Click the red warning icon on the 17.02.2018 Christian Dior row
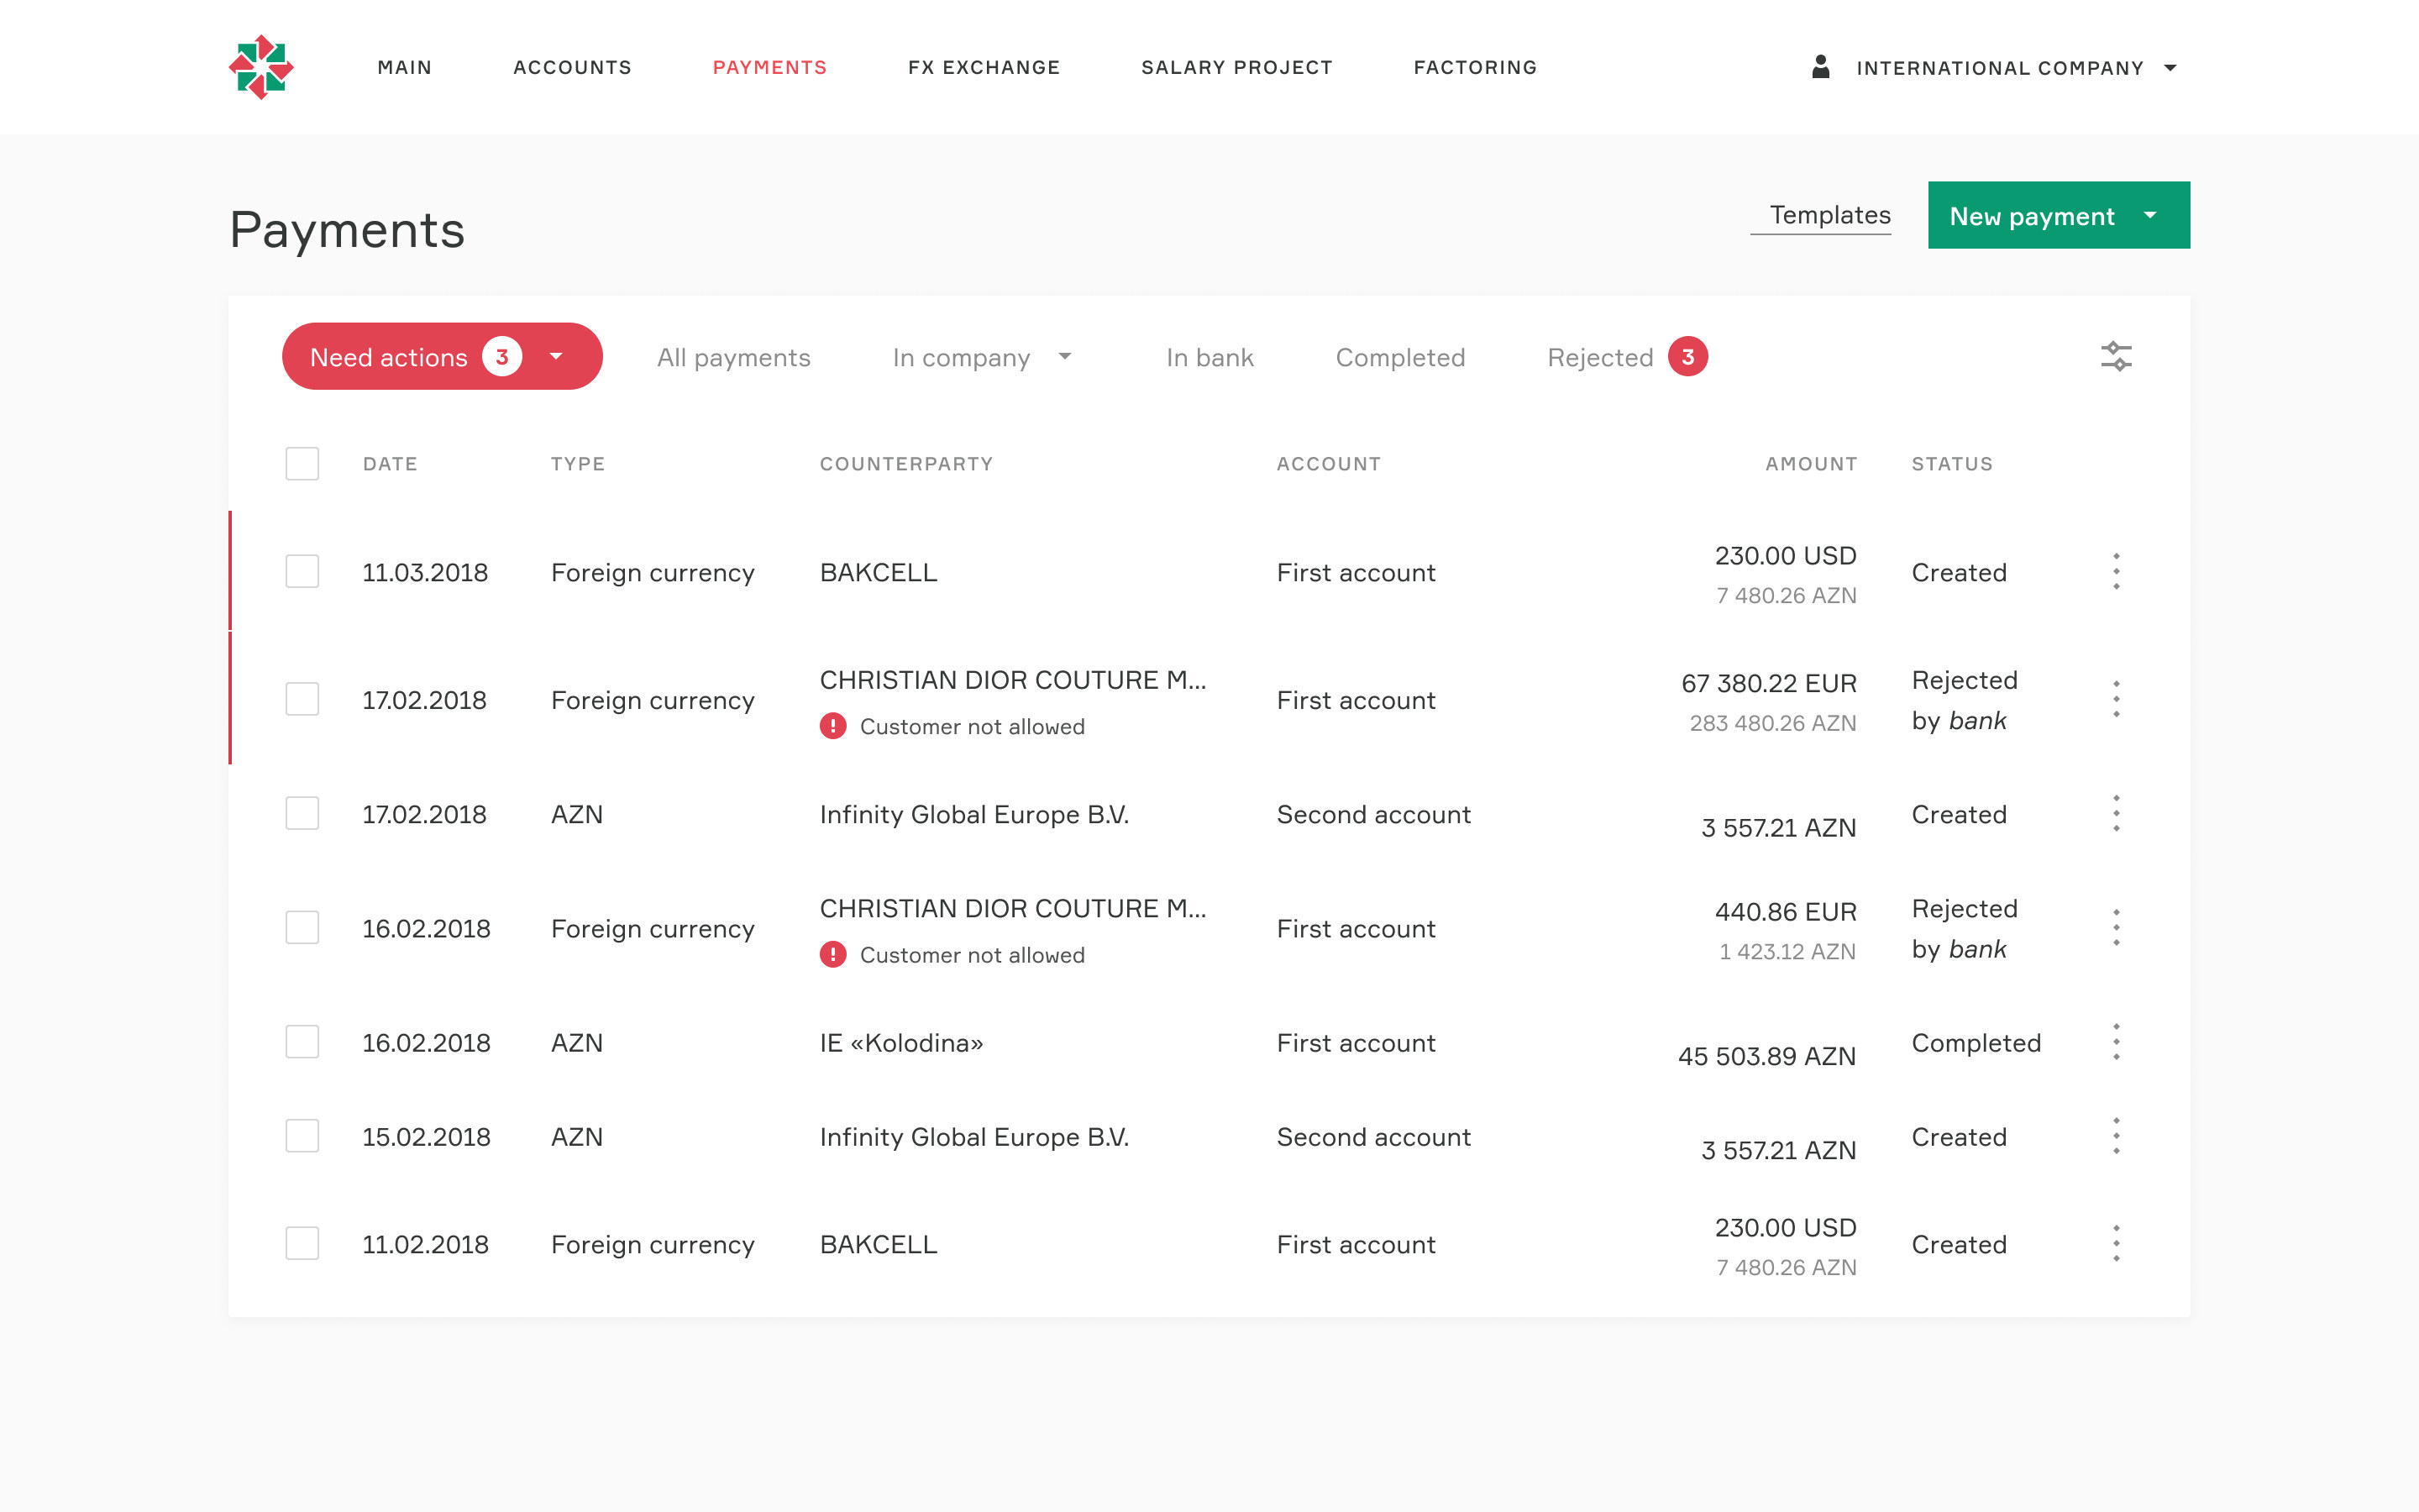This screenshot has width=2419, height=1512. click(832, 726)
